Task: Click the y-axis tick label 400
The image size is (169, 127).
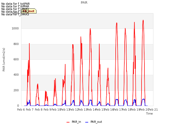Action: pos(16,75)
